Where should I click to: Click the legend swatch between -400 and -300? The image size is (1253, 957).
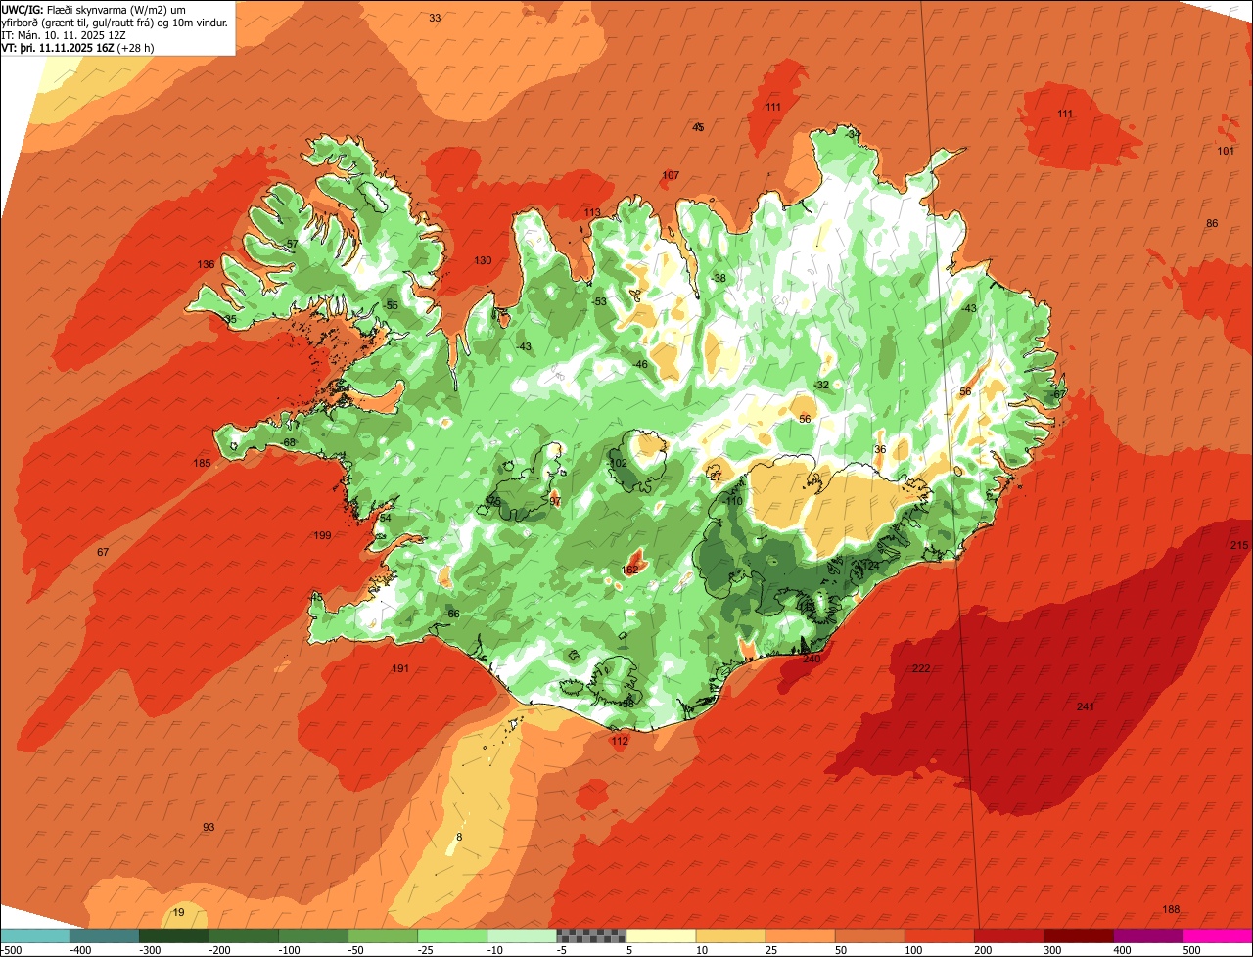coord(104,935)
